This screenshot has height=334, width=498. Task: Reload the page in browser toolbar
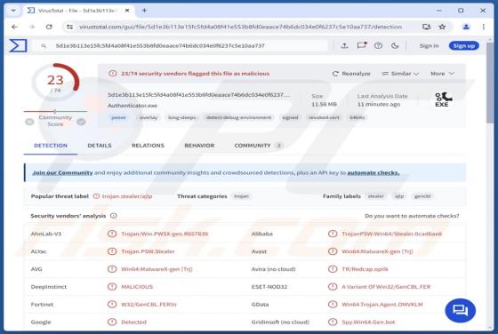coord(49,27)
